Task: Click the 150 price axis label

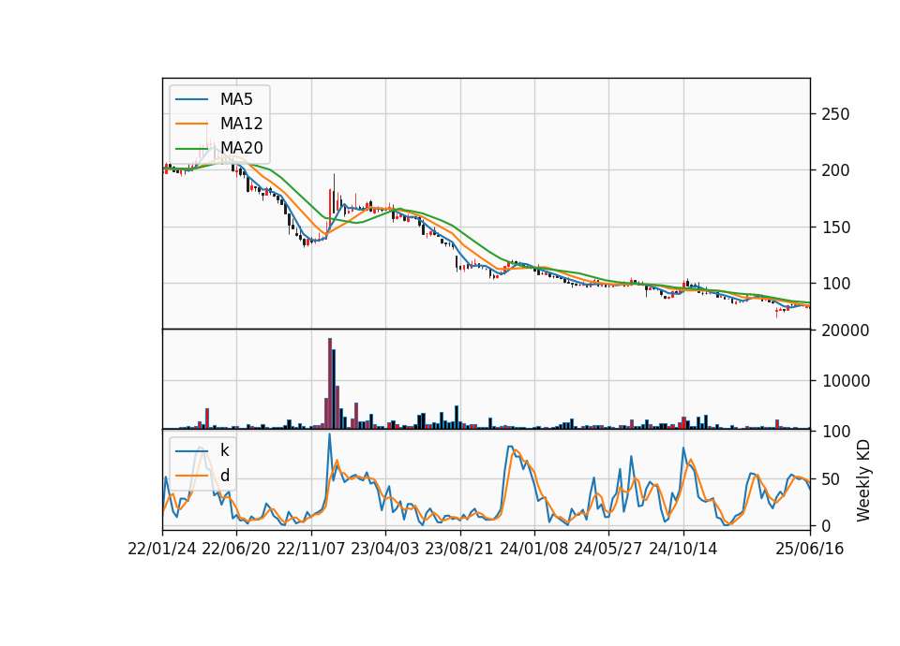Action: coord(835,227)
